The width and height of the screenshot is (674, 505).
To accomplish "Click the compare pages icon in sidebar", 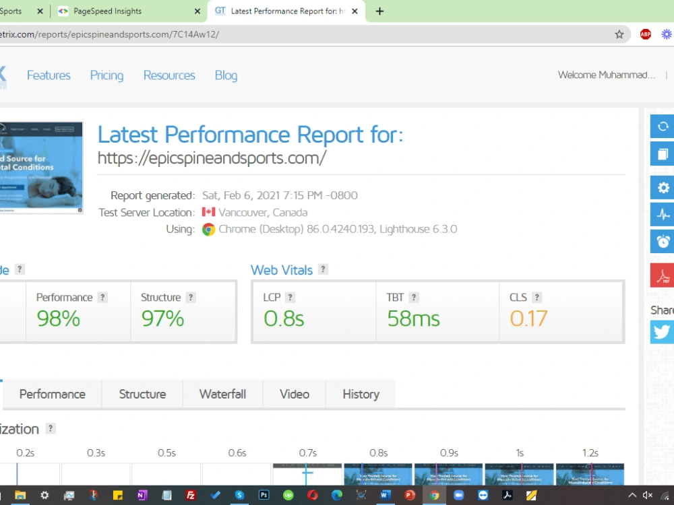I will tap(663, 154).
